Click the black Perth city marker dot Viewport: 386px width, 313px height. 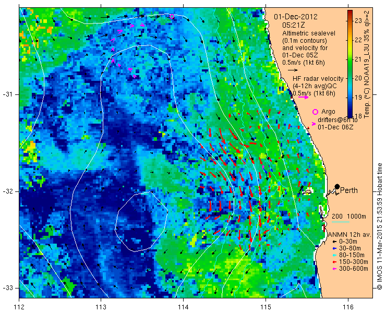[x=337, y=186]
